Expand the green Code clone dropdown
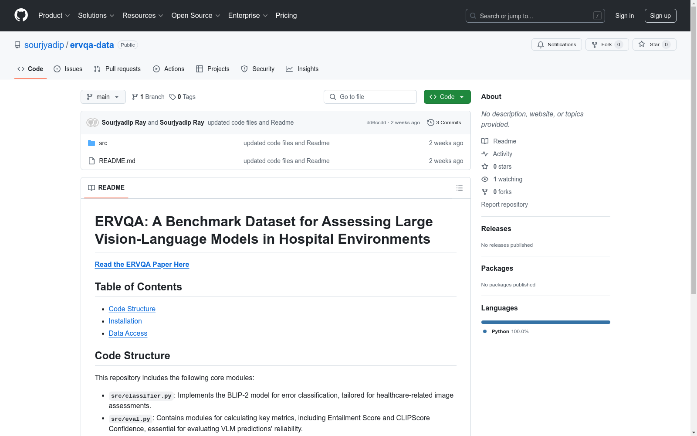The height and width of the screenshot is (436, 697). (447, 97)
